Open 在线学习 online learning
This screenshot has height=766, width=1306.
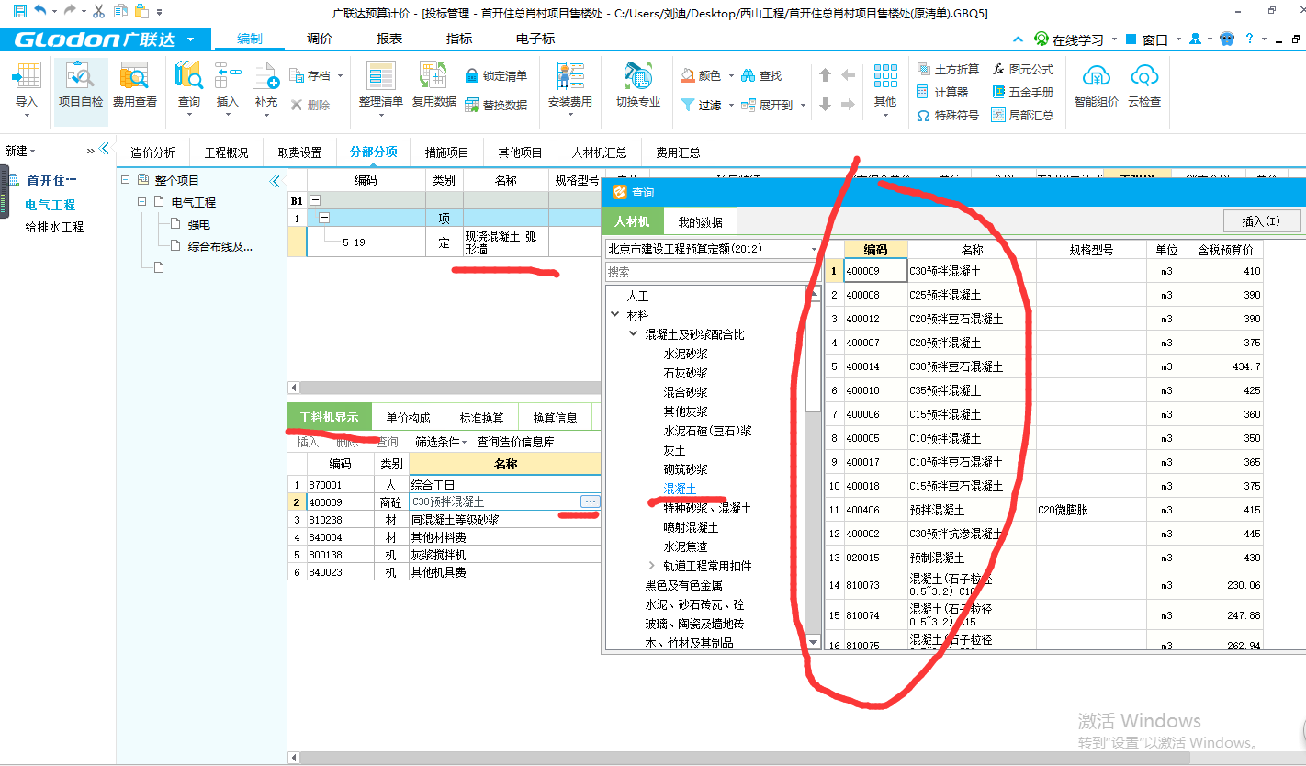point(1069,39)
